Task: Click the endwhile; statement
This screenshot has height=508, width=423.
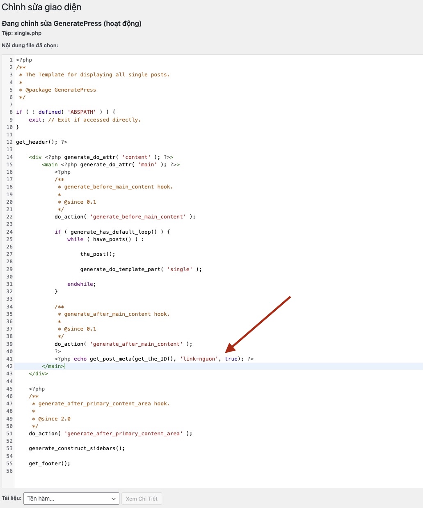Action: (x=81, y=284)
